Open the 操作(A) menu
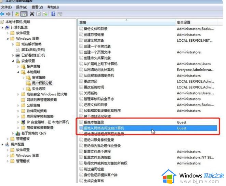The width and height of the screenshot is (226, 186). click(x=22, y=7)
